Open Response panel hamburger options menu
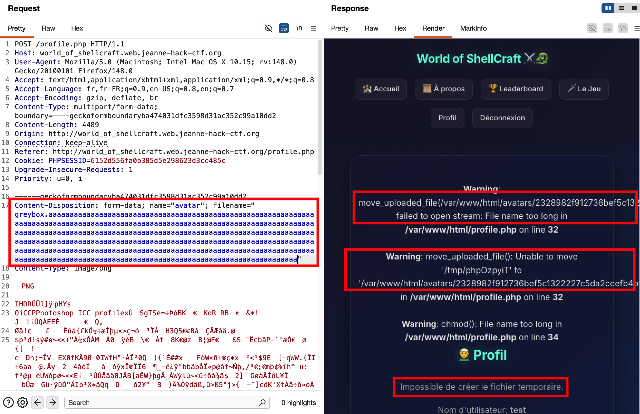The height and width of the screenshot is (414, 640). tap(637, 28)
